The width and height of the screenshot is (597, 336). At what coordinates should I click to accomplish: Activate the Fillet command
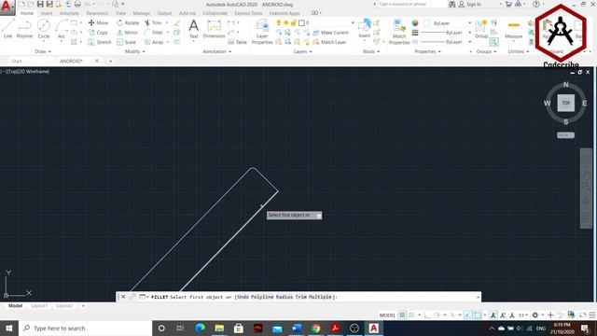(x=154, y=33)
